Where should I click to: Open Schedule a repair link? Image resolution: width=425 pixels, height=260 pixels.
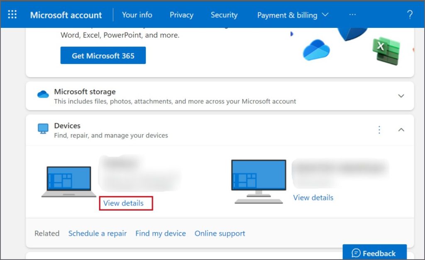coord(97,233)
